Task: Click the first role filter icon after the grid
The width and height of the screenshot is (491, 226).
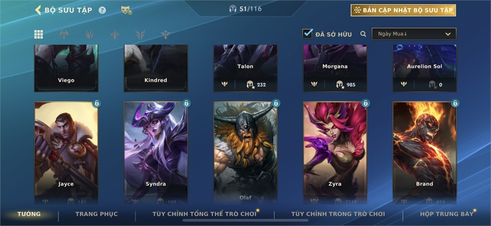Action: click(x=64, y=34)
